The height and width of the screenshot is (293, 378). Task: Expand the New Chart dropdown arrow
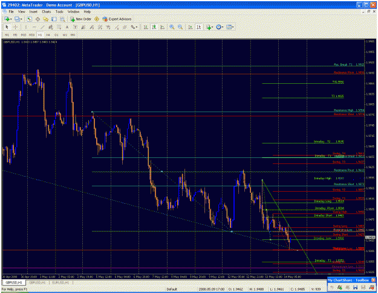(x=11, y=19)
